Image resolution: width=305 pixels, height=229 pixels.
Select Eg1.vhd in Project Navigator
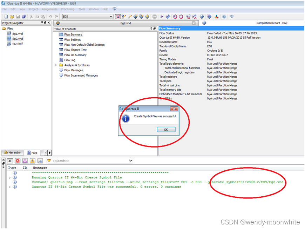(18, 33)
